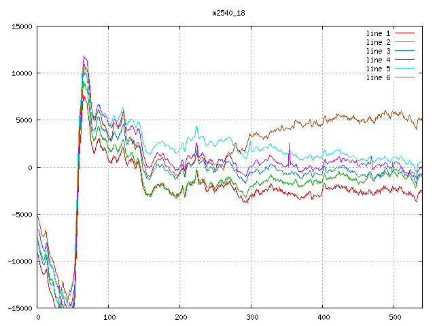This screenshot has height=326, width=435.
Task: Click the y-axis label 15000
Action: coord(22,26)
